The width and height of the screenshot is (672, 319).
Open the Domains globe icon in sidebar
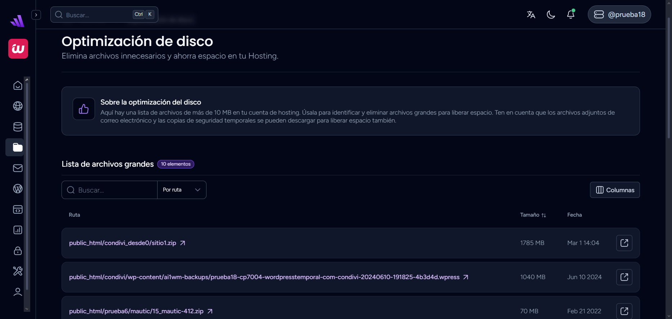(x=18, y=106)
